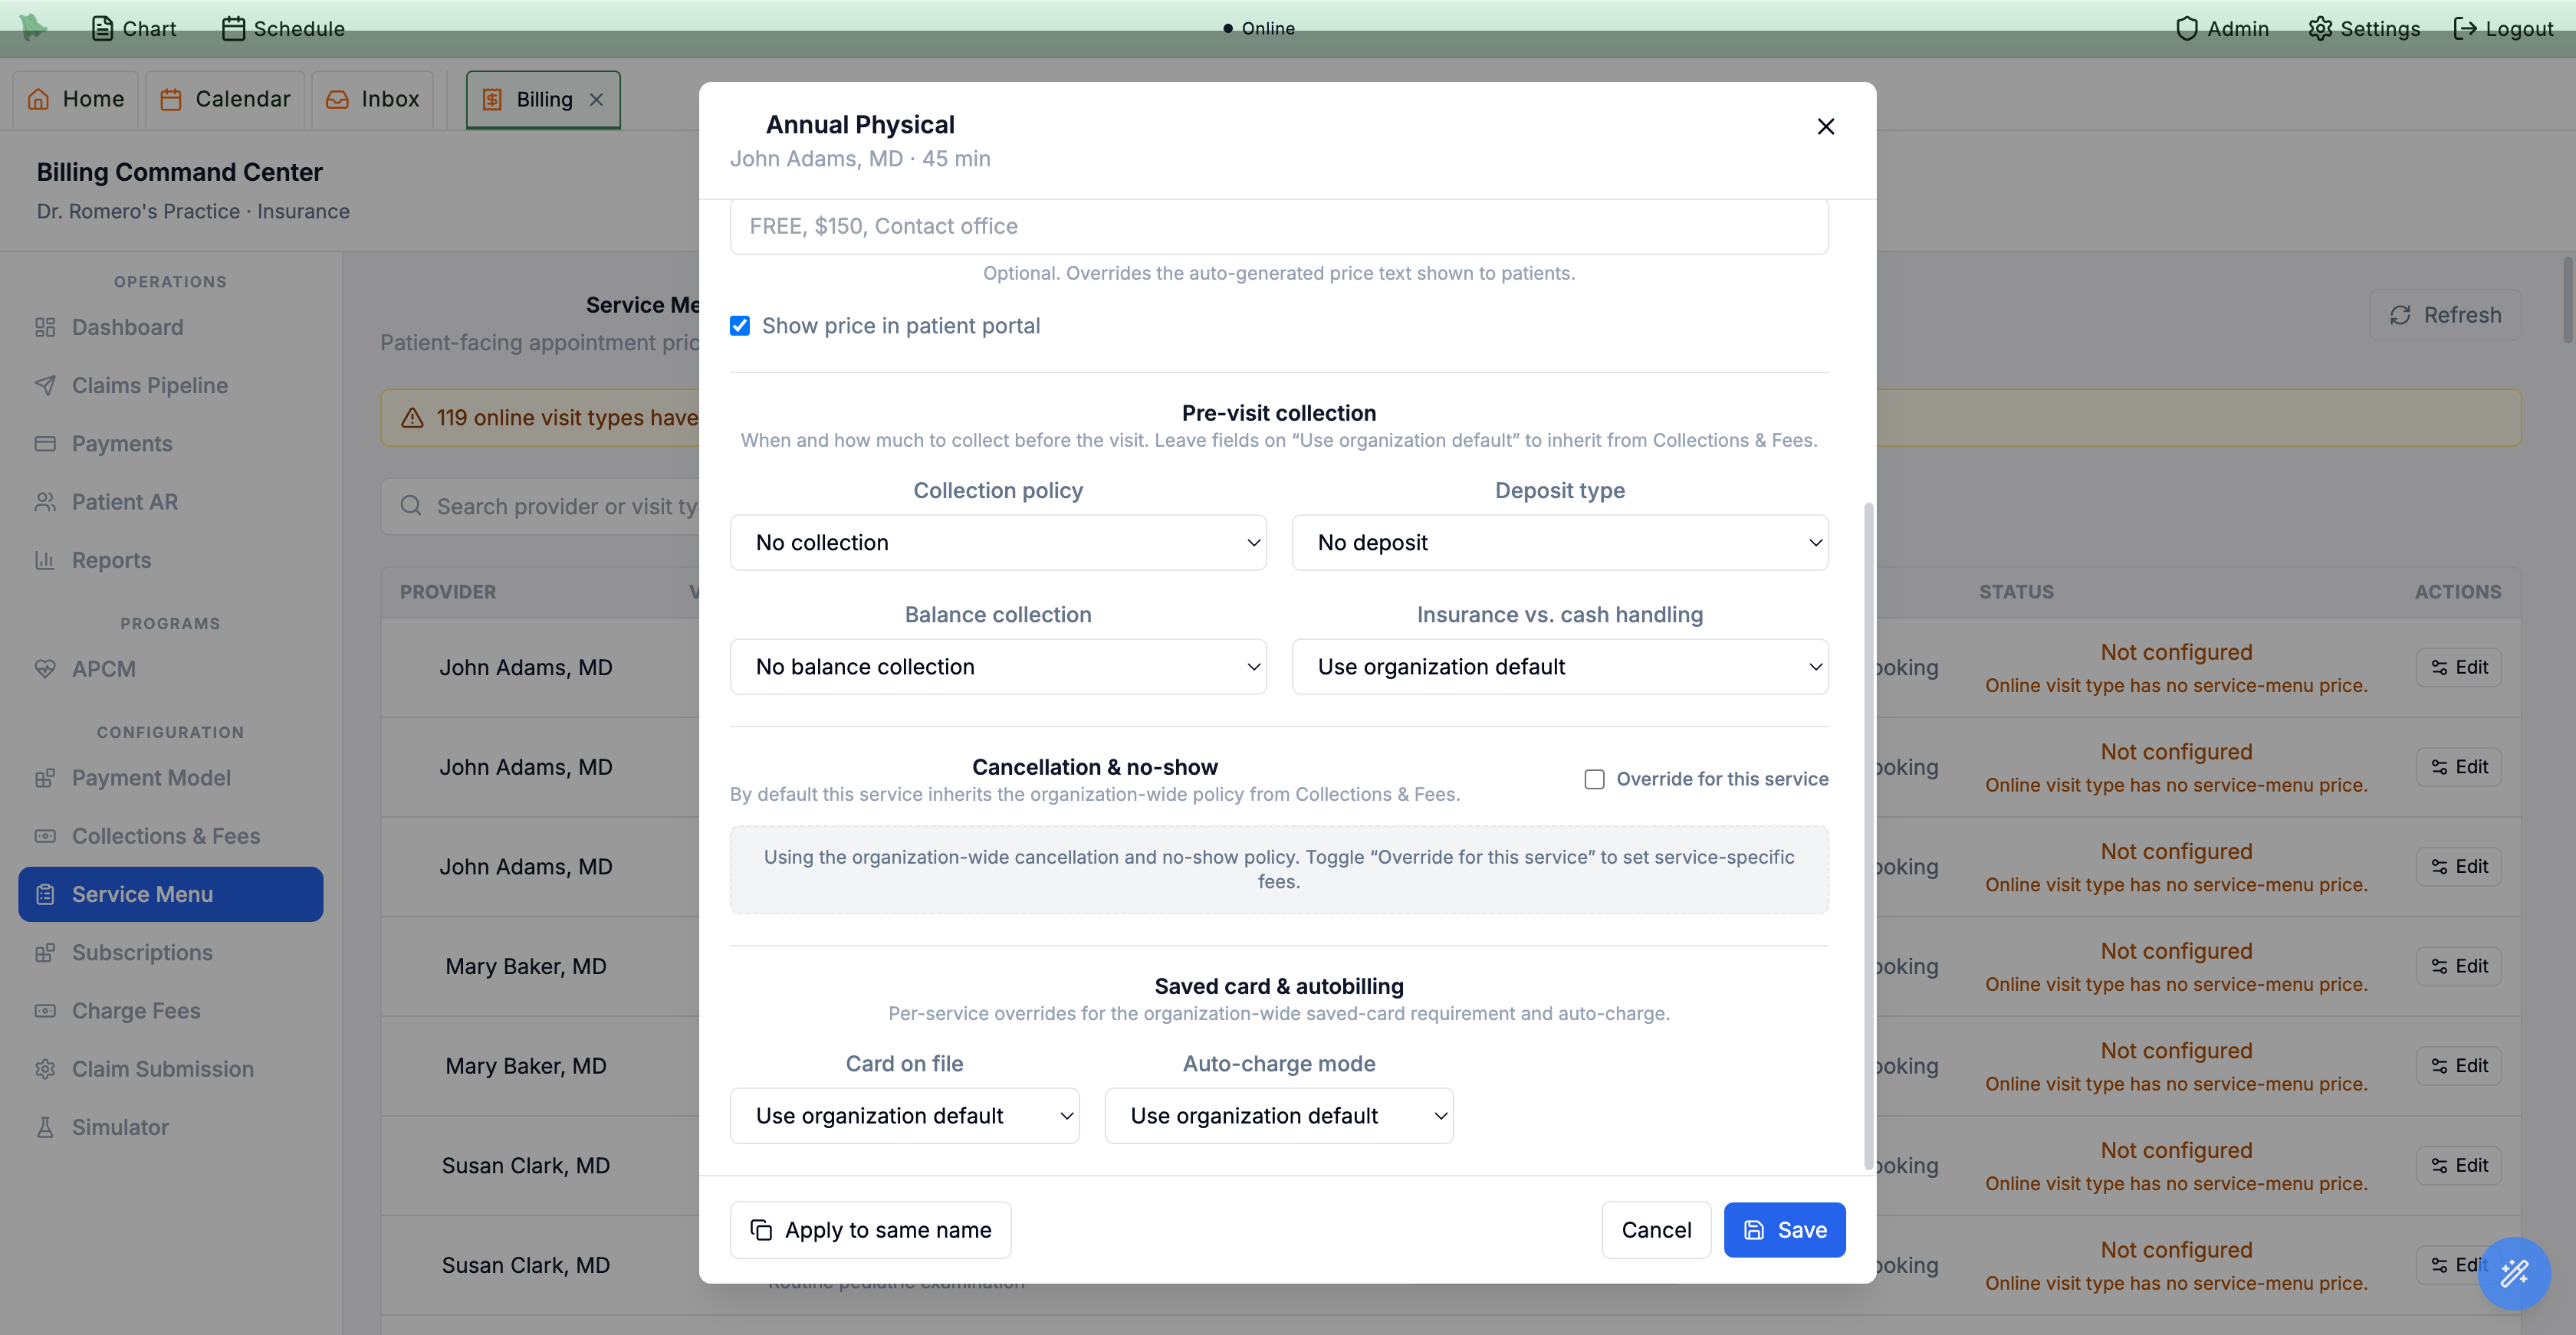Save the Annual Physical settings
This screenshot has height=1335, width=2576.
pos(1784,1229)
